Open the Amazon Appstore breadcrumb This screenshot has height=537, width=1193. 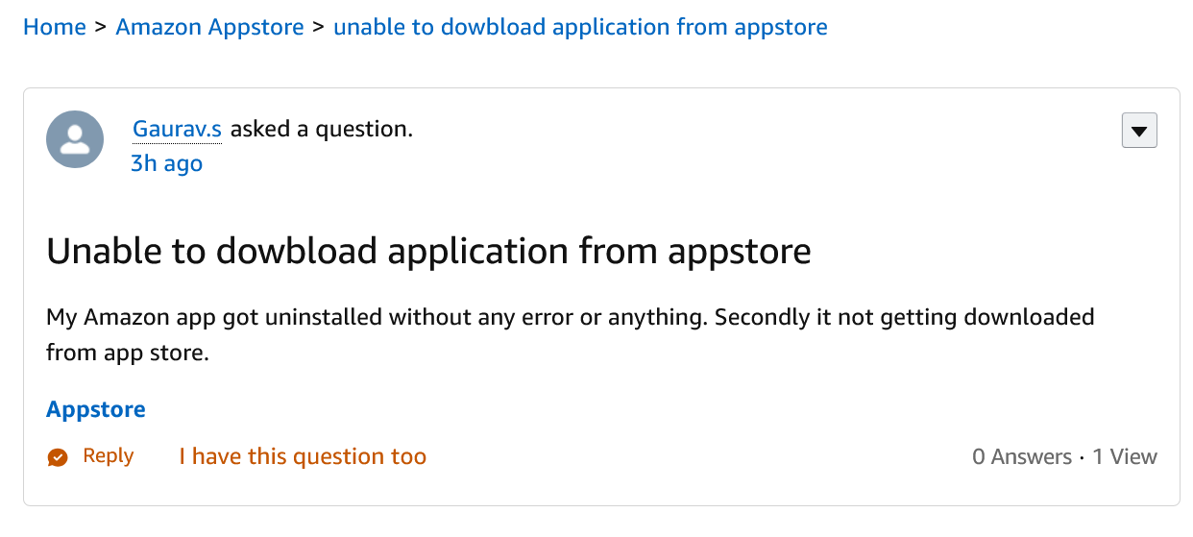click(x=209, y=27)
